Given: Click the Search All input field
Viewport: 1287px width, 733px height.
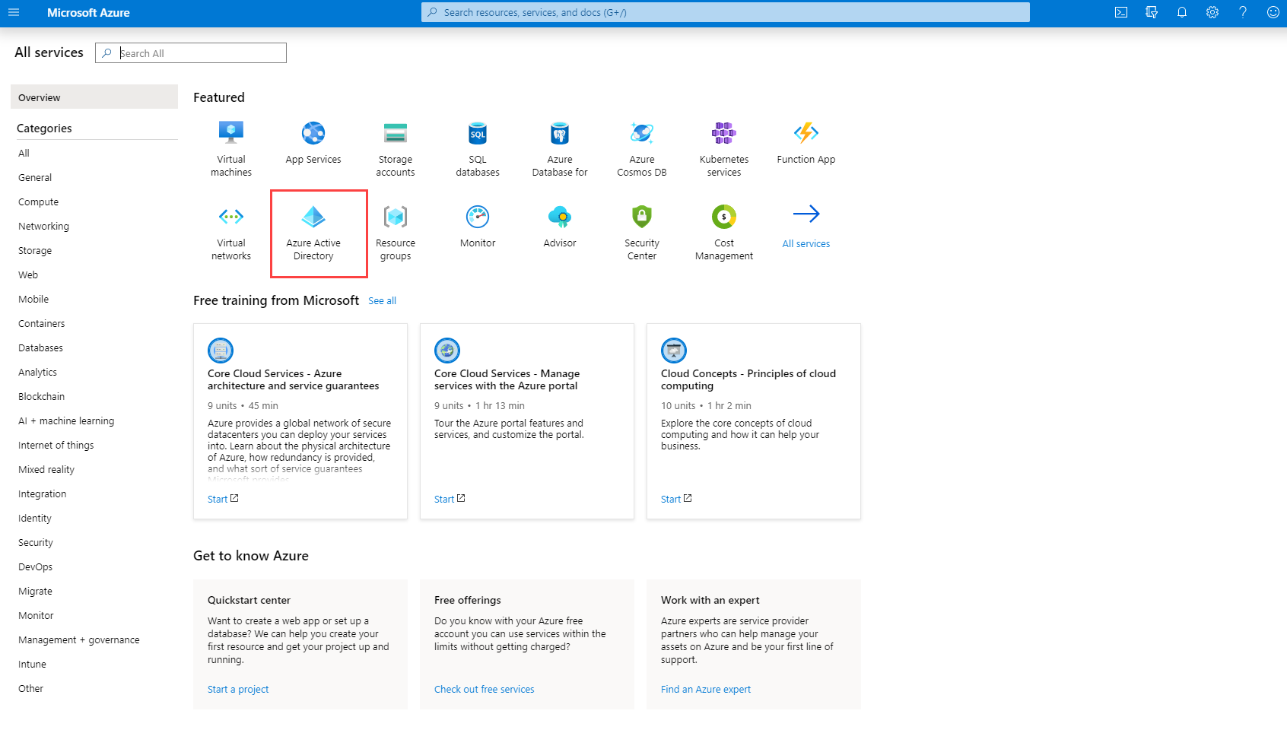Looking at the screenshot, I should (x=200, y=53).
